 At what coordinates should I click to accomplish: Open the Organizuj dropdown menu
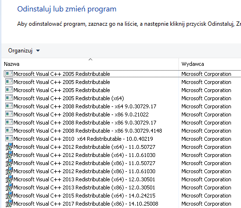tap(24, 51)
